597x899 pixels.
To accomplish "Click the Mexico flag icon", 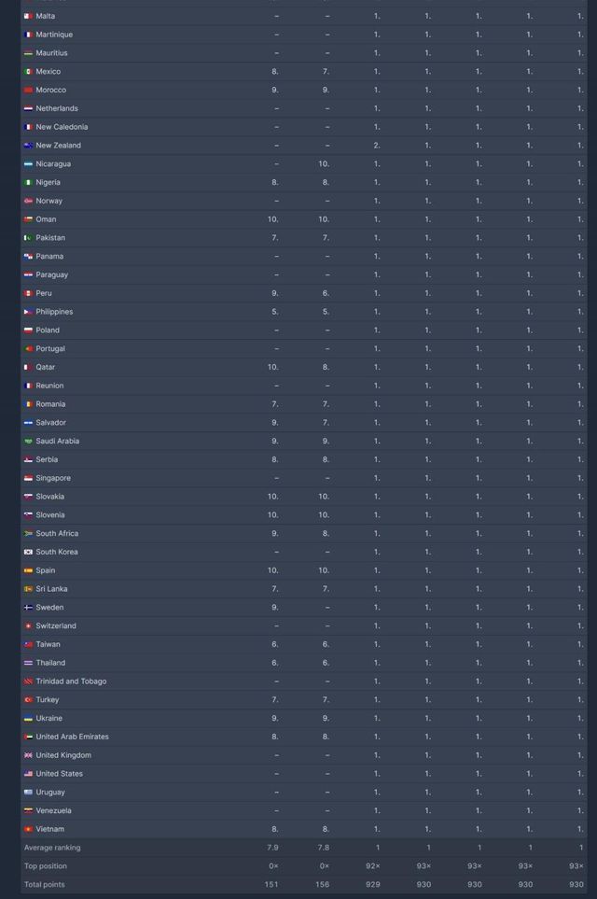I will point(28,72).
